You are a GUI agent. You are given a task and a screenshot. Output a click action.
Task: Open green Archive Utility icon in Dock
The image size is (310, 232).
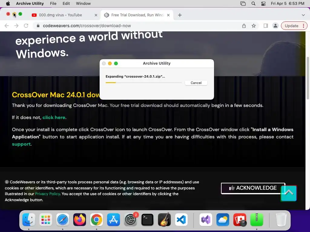257,220
